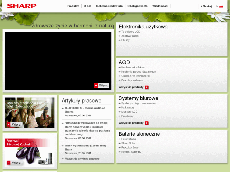Viewport: 230px width, 172px height.
Task: Open Firma Sharp wprowadza article
Action: [x=87, y=129]
